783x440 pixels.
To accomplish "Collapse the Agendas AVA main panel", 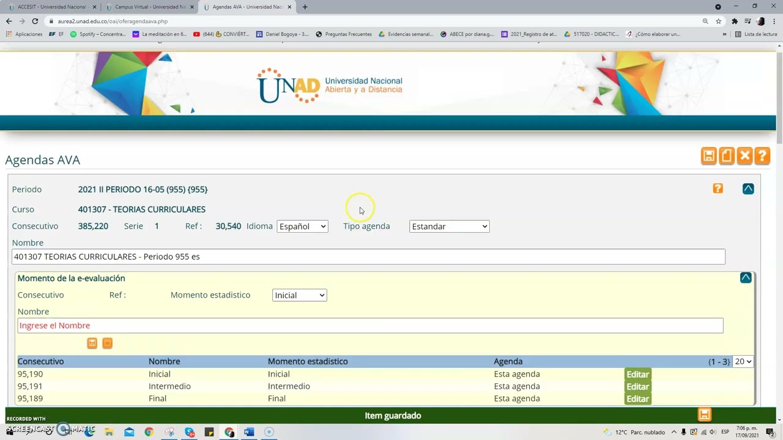I will [748, 189].
